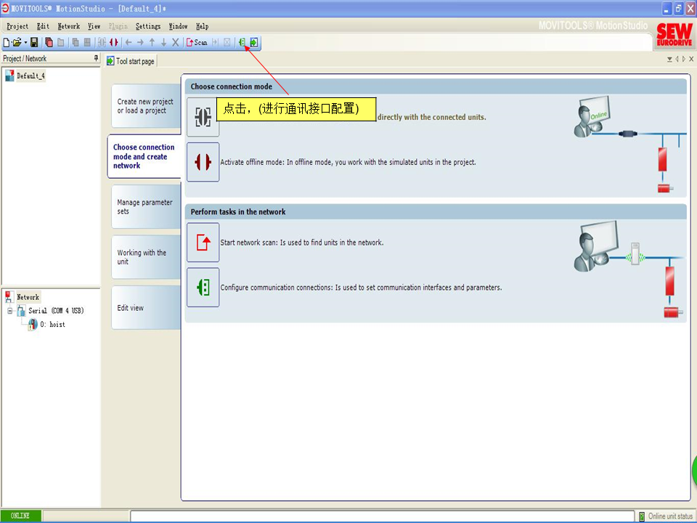Pin the Project / Network panel
Viewport: 697px width, 523px height.
coord(96,58)
